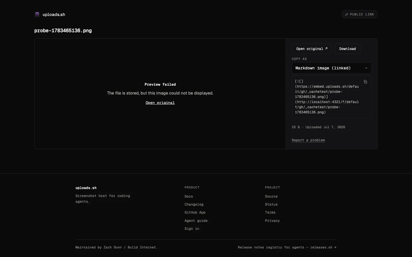This screenshot has width=412, height=257.
Task: Go to uploads.sh home from header text
Action: coord(54,15)
